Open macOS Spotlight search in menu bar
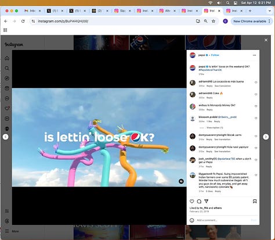The image size is (275, 240). [227, 3]
